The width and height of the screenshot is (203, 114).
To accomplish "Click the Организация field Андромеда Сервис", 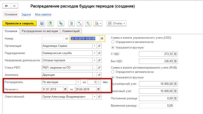I will [67, 46].
